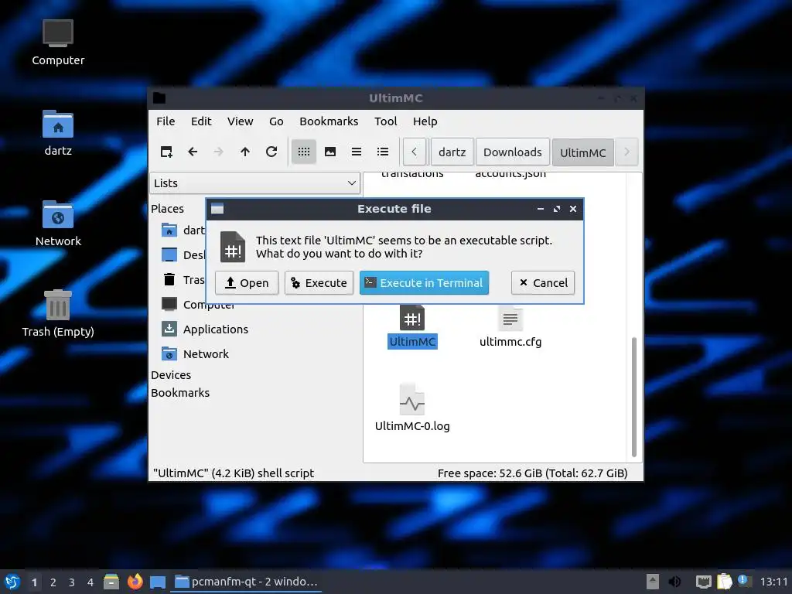The height and width of the screenshot is (594, 792).
Task: Switch to Compact view mode
Action: point(357,152)
